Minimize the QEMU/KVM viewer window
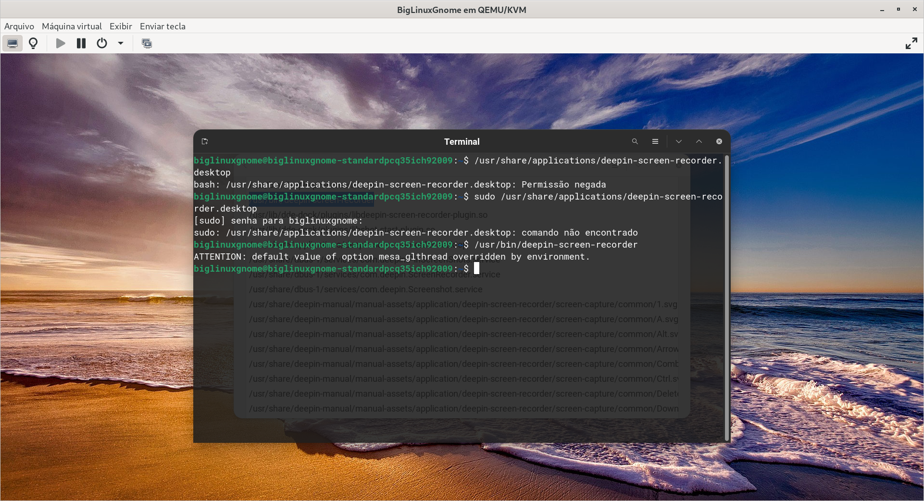924x501 pixels. pyautogui.click(x=882, y=10)
